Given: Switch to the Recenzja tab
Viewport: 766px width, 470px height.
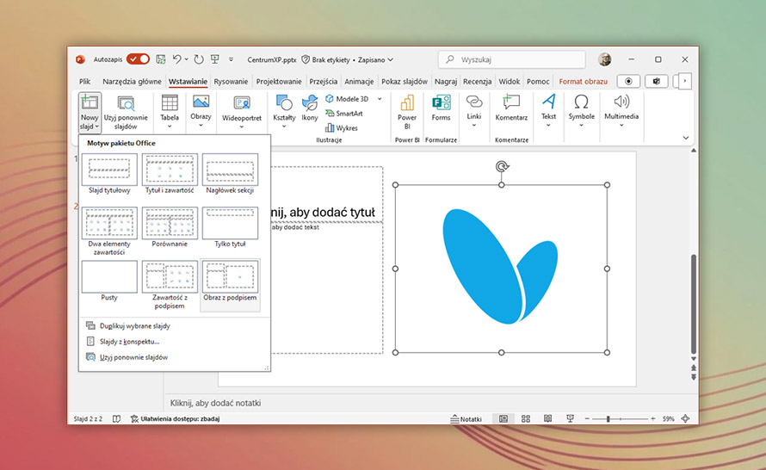Looking at the screenshot, I should click(x=478, y=82).
